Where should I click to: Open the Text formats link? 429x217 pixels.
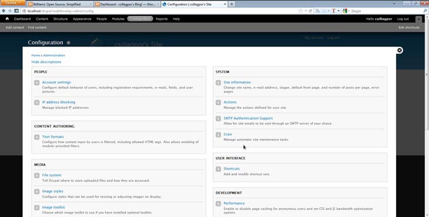(53, 136)
